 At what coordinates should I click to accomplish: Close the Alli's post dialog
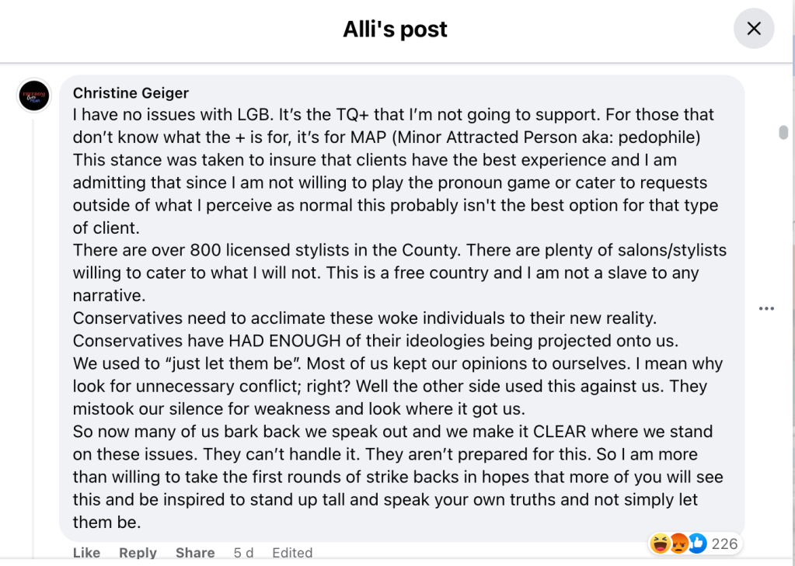click(x=754, y=30)
